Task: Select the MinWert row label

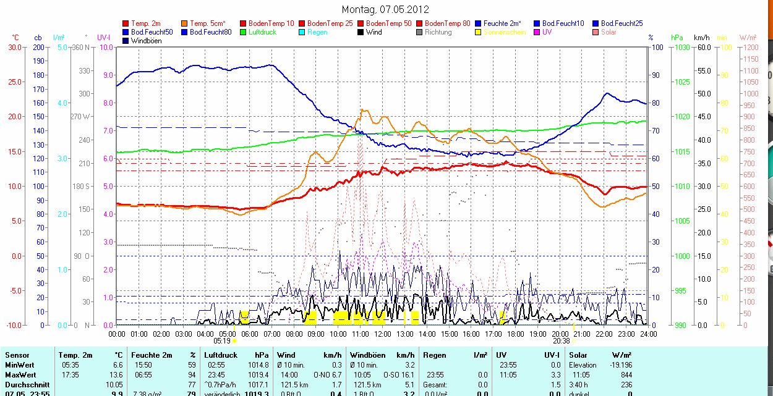Action: coord(20,365)
